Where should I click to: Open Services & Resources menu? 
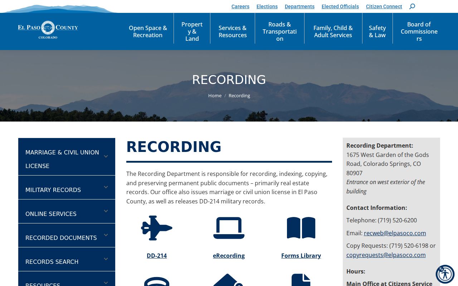[233, 31]
